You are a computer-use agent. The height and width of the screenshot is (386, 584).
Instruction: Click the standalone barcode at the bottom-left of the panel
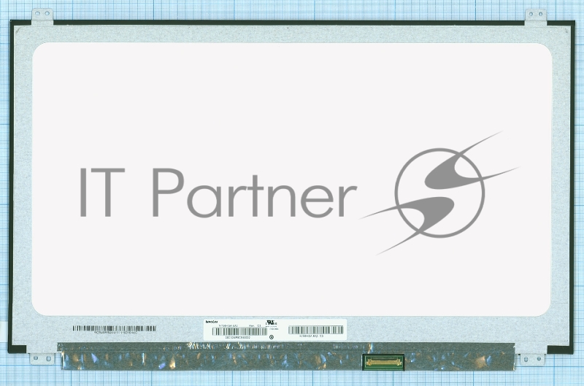pos(115,328)
